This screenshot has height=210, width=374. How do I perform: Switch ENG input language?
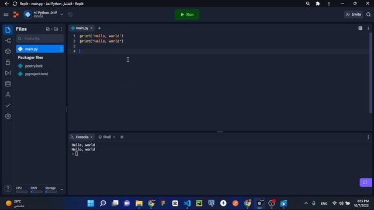(x=324, y=204)
